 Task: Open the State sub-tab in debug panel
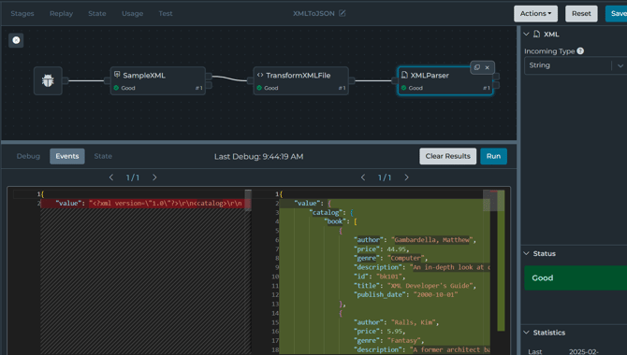point(103,156)
